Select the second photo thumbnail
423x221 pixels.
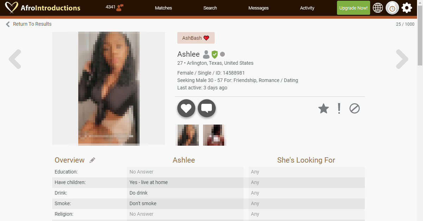[214, 135]
